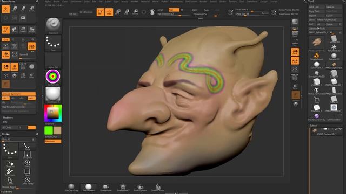346x194 pixels.
Task: Click the Rotate button in the top shelf
Action: 135,12
